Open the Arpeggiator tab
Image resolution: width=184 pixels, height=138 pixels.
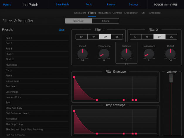pyautogui.click(x=131, y=13)
